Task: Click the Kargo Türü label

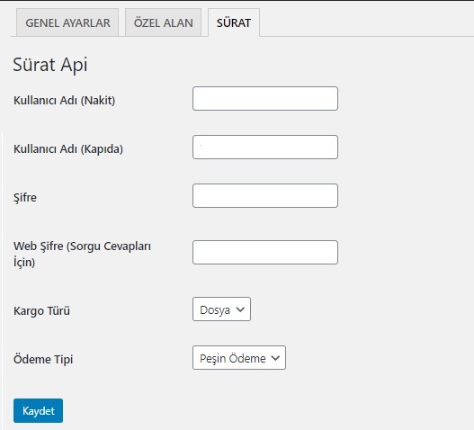Action: (x=41, y=311)
